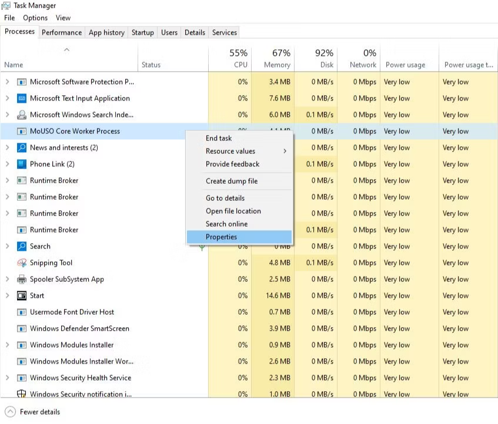Expand the Search process row

click(x=7, y=246)
